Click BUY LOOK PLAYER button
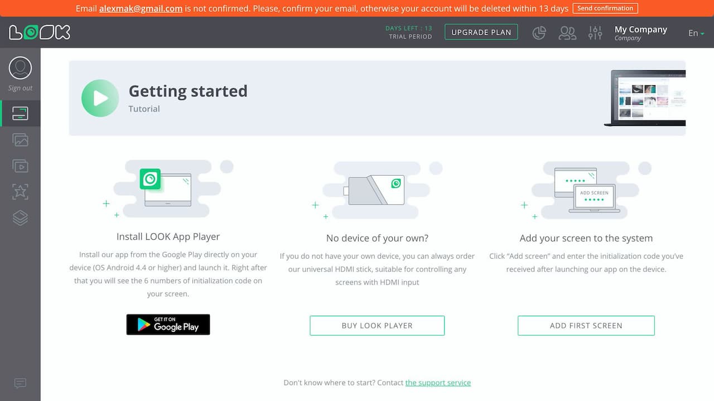 tap(377, 326)
